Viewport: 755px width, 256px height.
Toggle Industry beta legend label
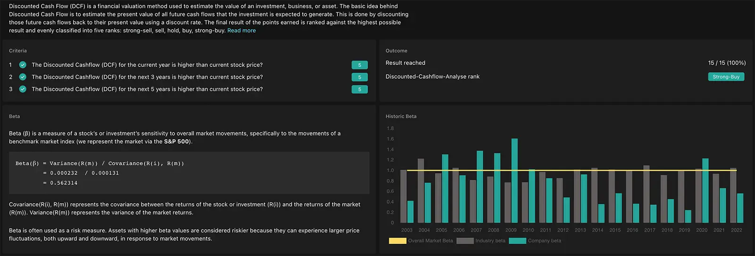coord(490,241)
